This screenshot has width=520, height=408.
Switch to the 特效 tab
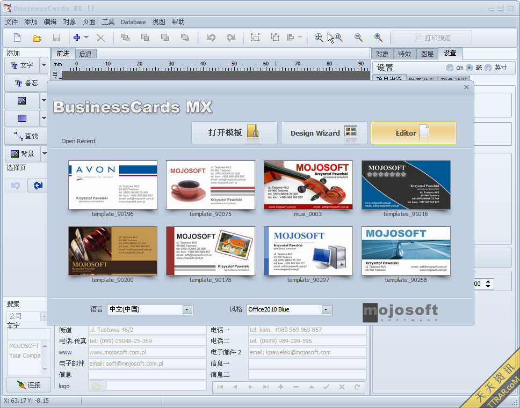click(x=405, y=54)
